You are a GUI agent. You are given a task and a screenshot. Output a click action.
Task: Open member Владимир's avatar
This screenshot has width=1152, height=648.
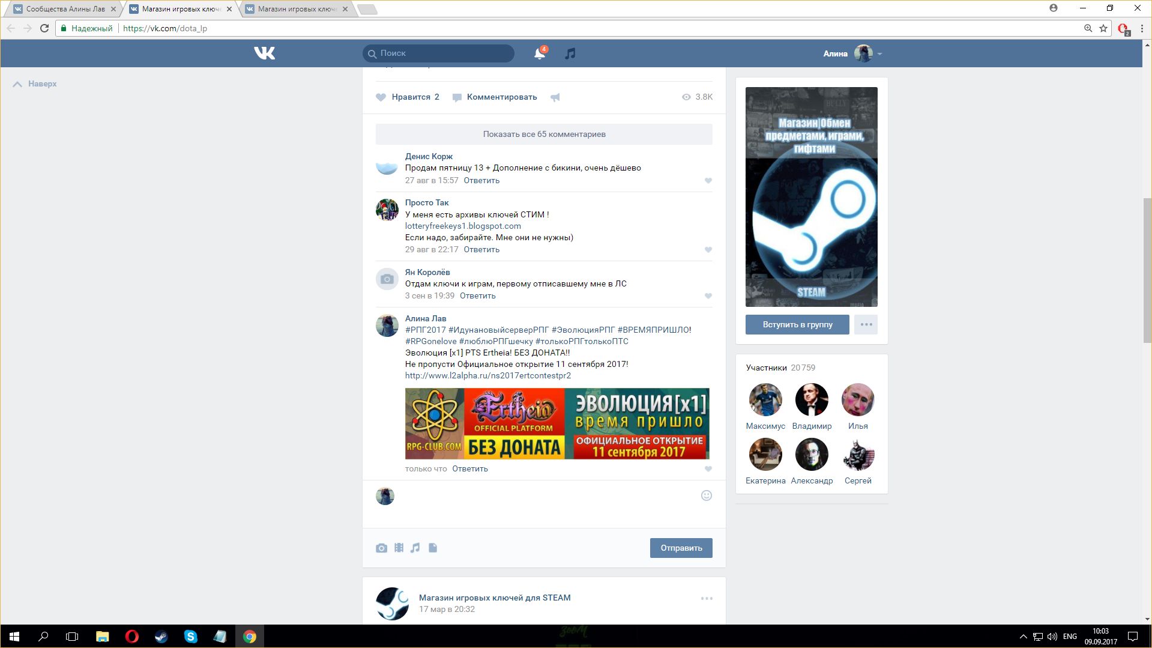point(812,399)
